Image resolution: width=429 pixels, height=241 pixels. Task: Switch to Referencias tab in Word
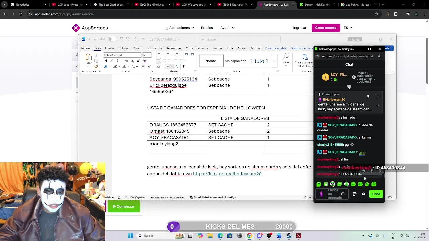pyautogui.click(x=174, y=48)
